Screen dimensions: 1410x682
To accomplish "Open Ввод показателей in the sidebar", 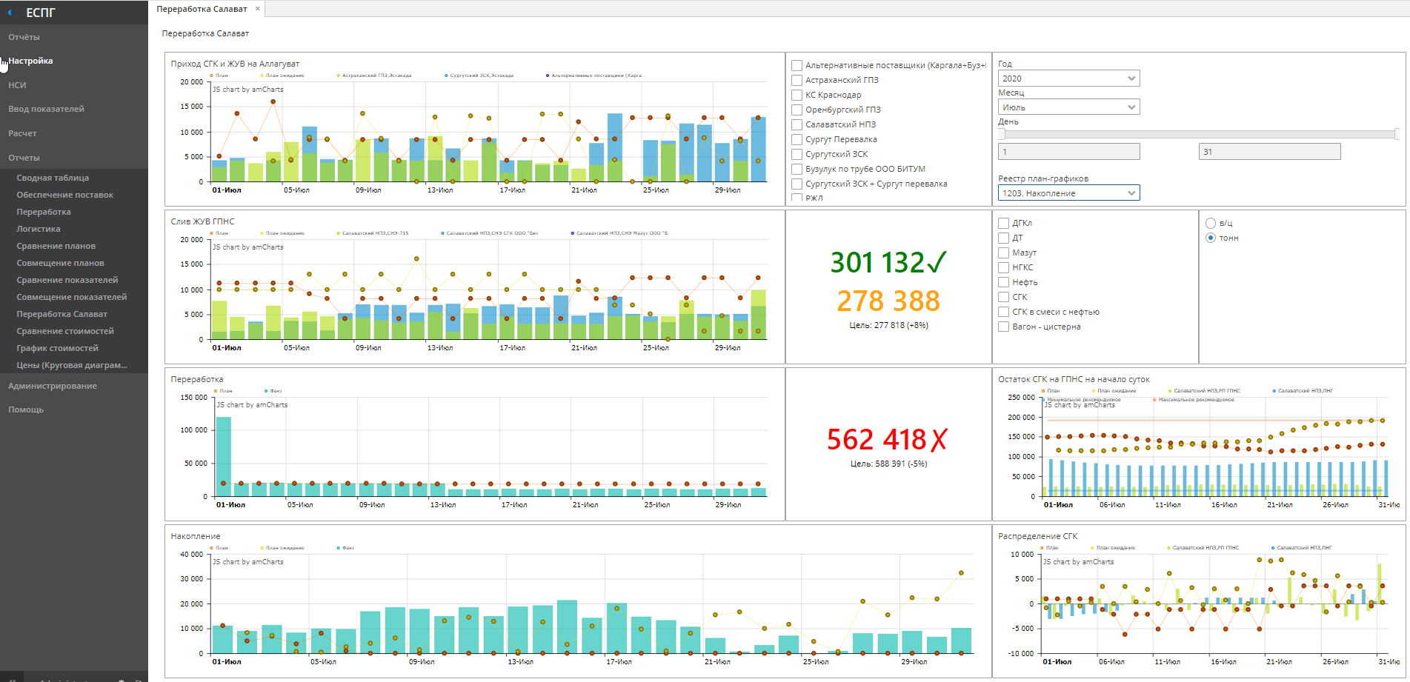I will tap(46, 109).
